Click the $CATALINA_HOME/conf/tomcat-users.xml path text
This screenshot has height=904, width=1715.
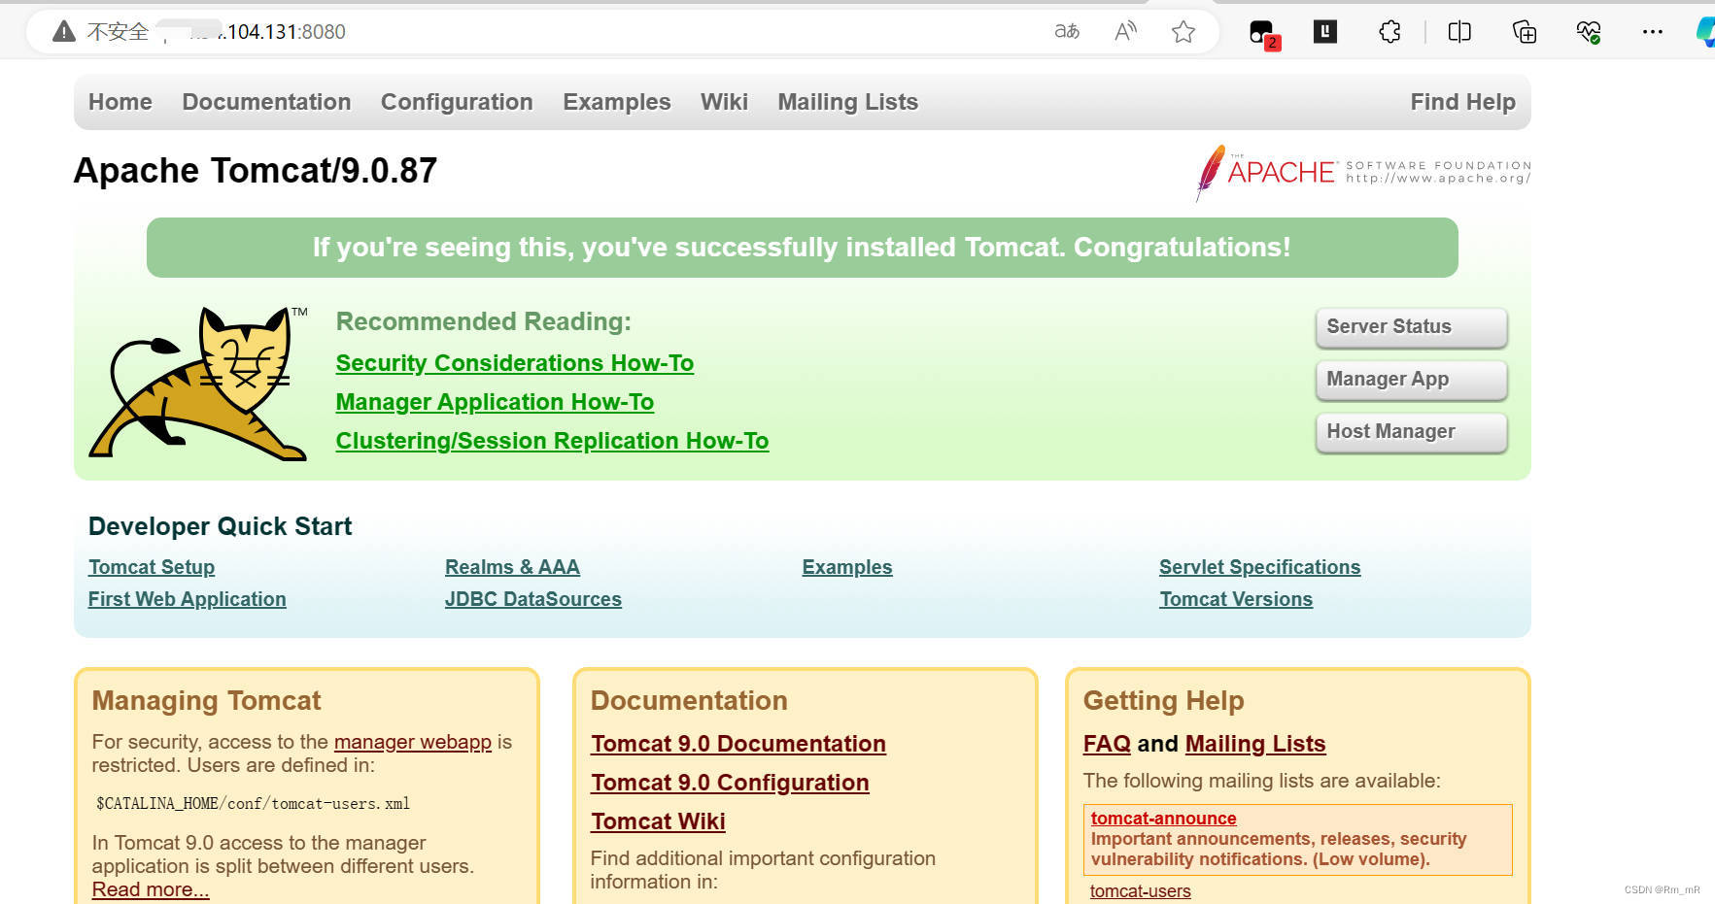253,804
